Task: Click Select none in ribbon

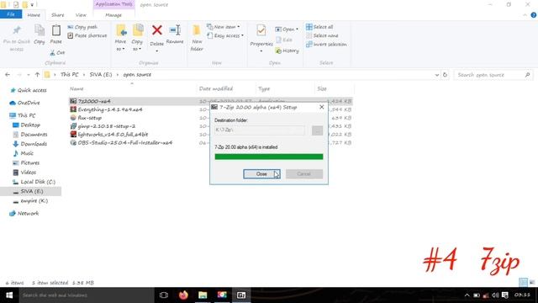Action: (x=322, y=35)
